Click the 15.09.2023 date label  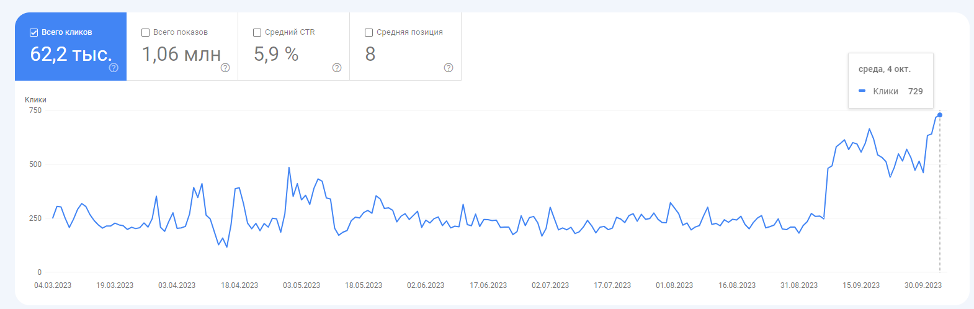pyautogui.click(x=861, y=285)
